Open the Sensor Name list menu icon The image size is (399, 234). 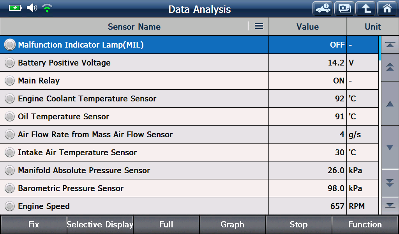[259, 26]
